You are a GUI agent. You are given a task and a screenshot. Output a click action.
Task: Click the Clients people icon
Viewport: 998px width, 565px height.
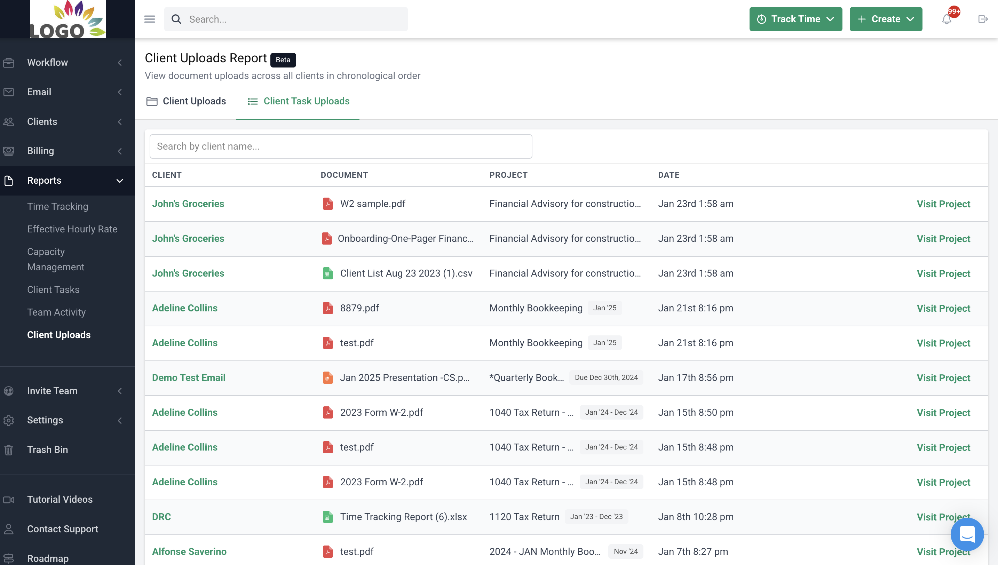(9, 121)
